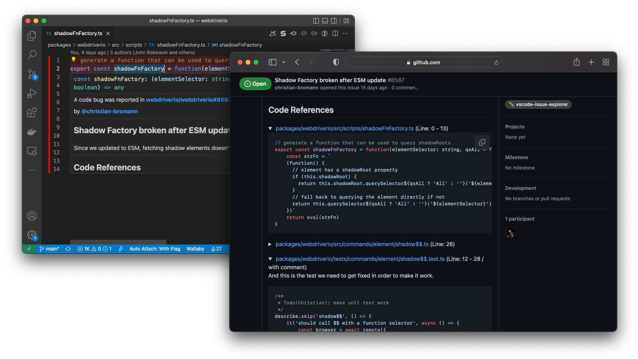Click webdriverio in the breadcrumb path

[x=91, y=45]
